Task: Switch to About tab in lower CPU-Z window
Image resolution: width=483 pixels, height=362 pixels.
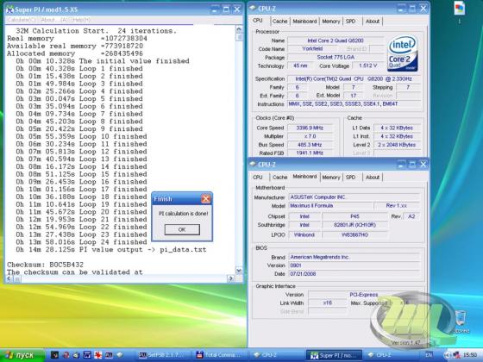Action: click(x=372, y=178)
